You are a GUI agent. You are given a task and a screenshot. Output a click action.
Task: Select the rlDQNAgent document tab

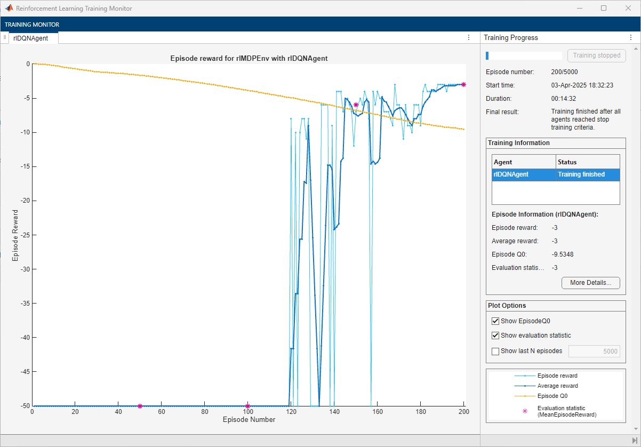31,38
